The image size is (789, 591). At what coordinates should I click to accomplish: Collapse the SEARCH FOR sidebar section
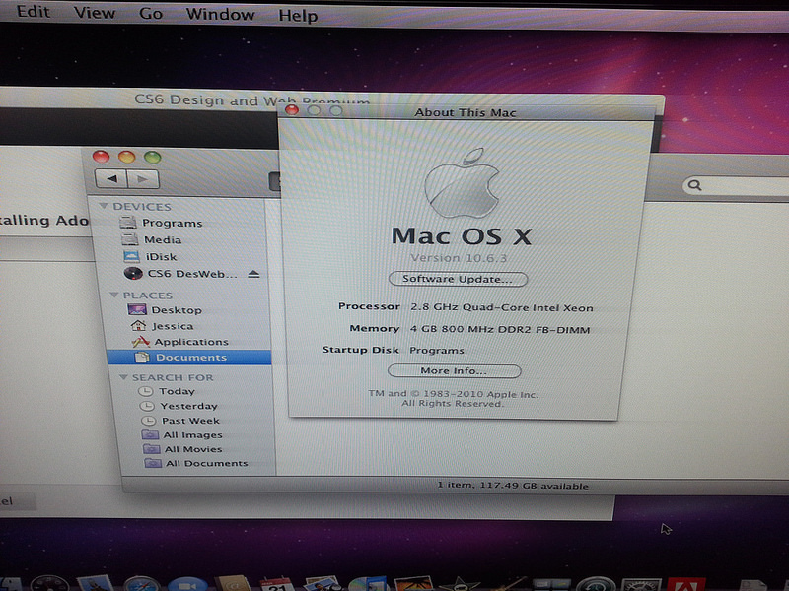tap(123, 377)
